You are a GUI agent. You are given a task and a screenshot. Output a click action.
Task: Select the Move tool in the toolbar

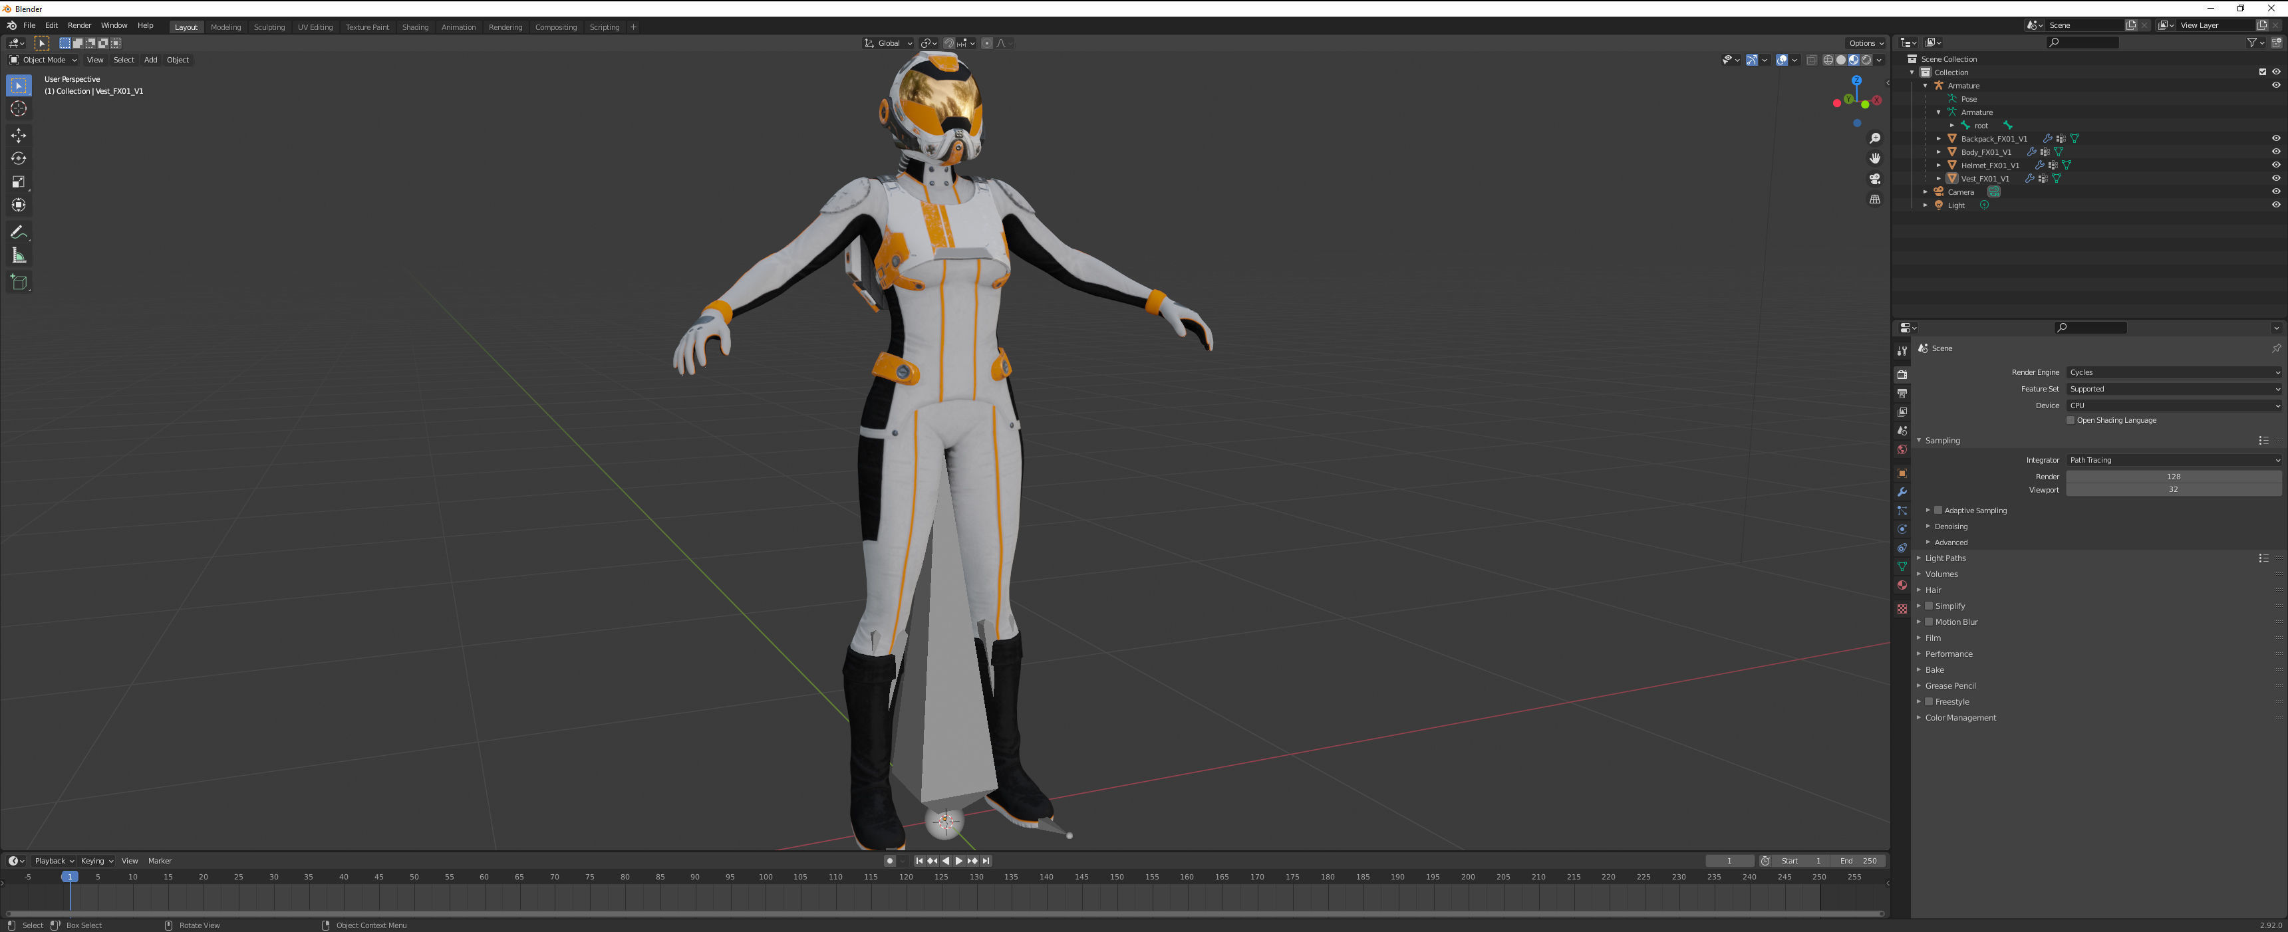(19, 135)
